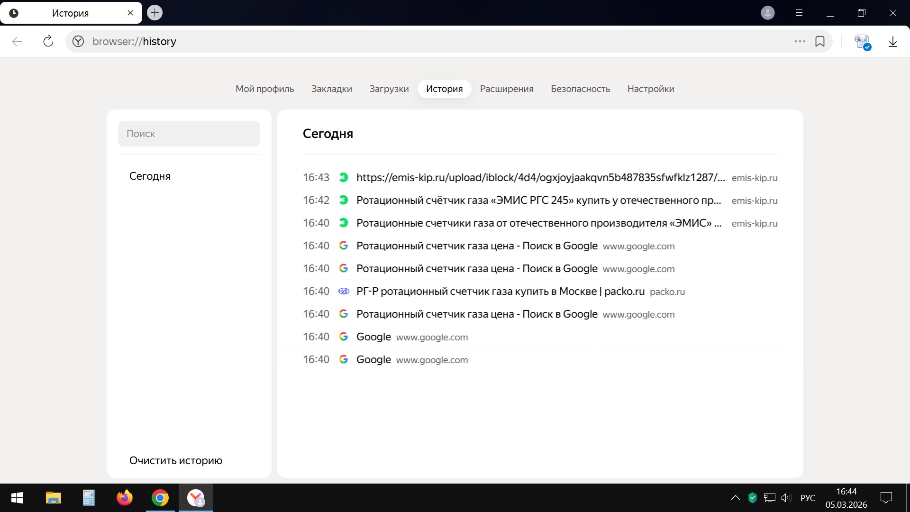This screenshot has height=512, width=910.
Task: Click the page reload icon
Action: pyautogui.click(x=48, y=41)
